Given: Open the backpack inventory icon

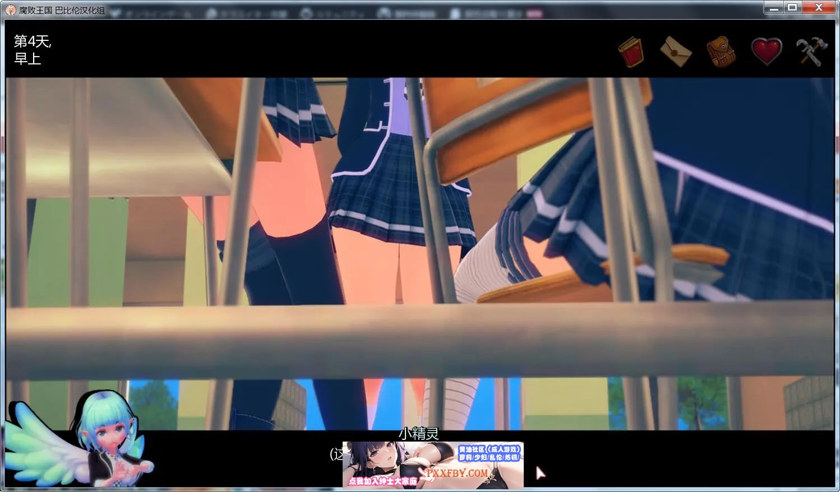Looking at the screenshot, I should 721,52.
